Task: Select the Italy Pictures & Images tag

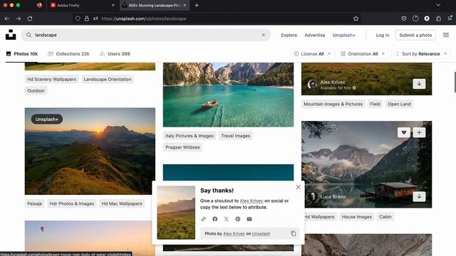Action: (190, 136)
